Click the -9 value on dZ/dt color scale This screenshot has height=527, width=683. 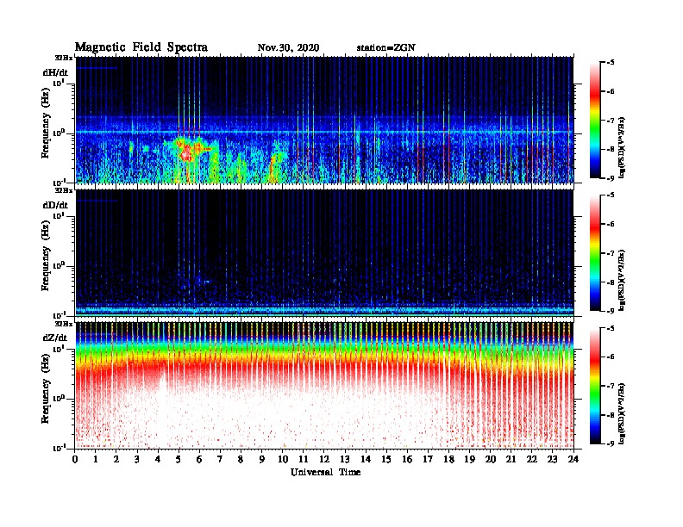click(x=610, y=443)
